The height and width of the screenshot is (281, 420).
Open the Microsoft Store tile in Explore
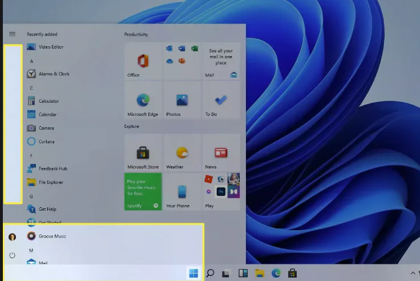143,154
